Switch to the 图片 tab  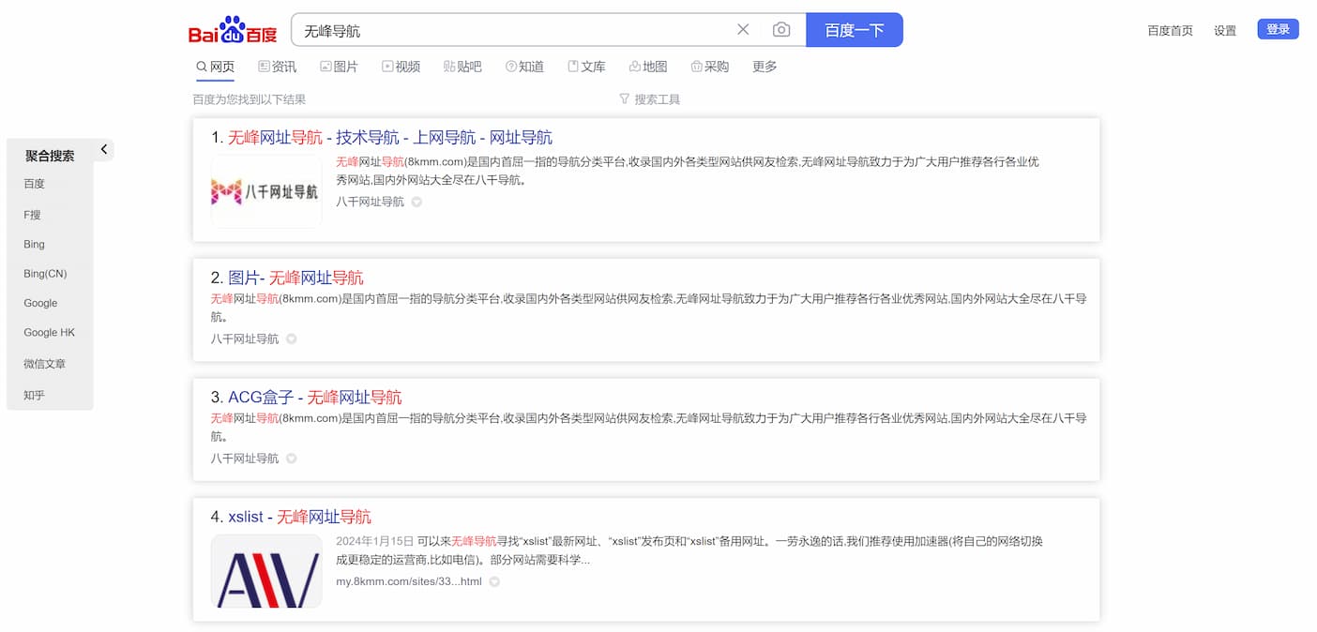(339, 67)
